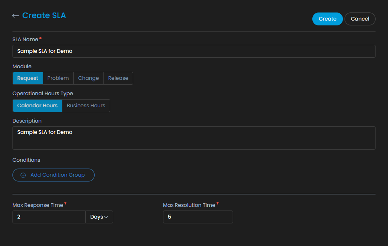The width and height of the screenshot is (388, 246).
Task: Click the Operational Hours Type label
Action: (43, 94)
